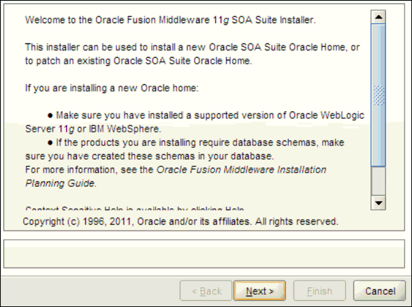Image resolution: width=412 pixels, height=307 pixels.
Task: Click the greyed-out Back button
Action: 206,291
